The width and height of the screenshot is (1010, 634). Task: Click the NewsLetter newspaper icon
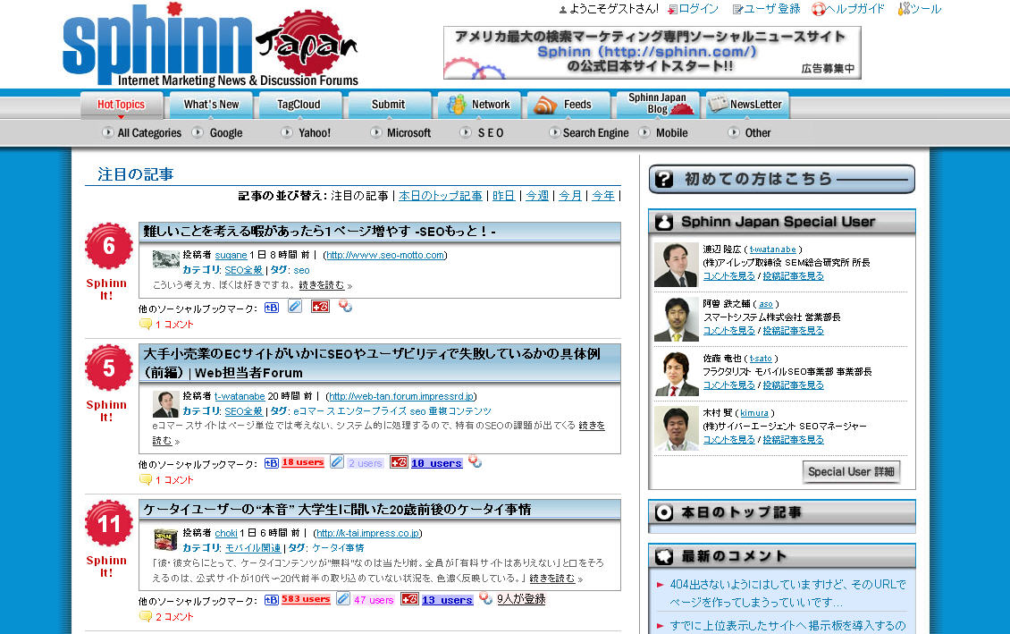click(718, 104)
